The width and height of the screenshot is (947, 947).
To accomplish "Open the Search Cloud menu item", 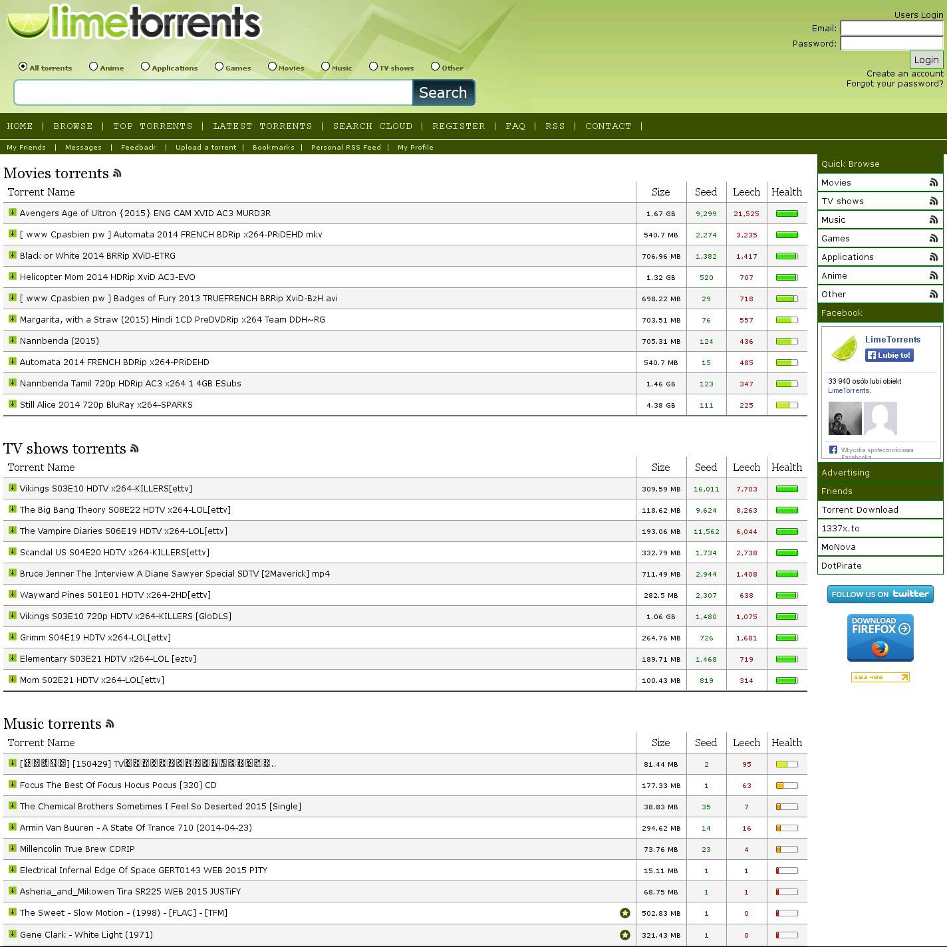I will [x=372, y=126].
